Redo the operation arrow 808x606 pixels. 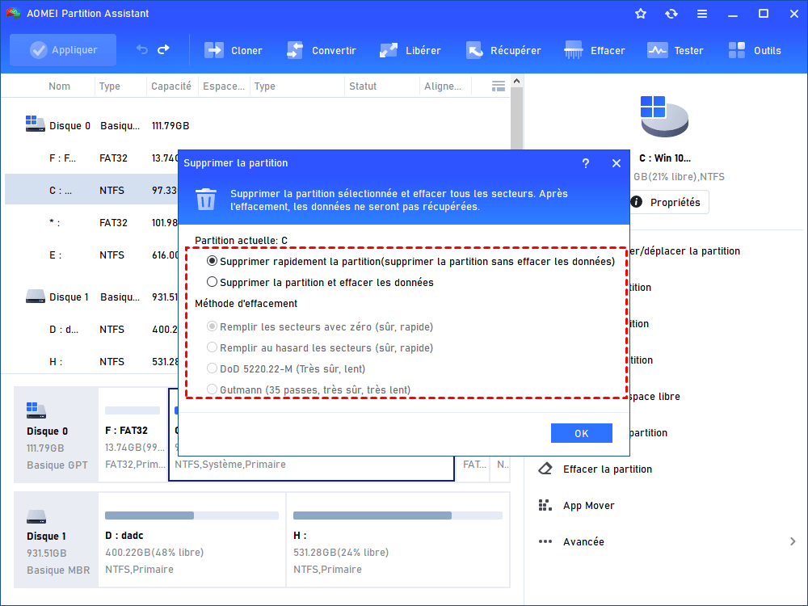coord(163,50)
